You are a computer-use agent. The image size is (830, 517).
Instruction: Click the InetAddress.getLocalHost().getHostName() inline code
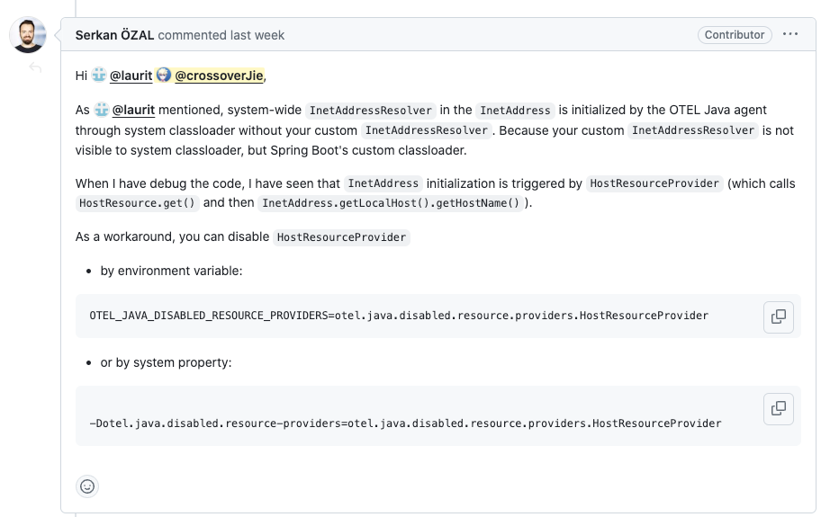pos(391,202)
